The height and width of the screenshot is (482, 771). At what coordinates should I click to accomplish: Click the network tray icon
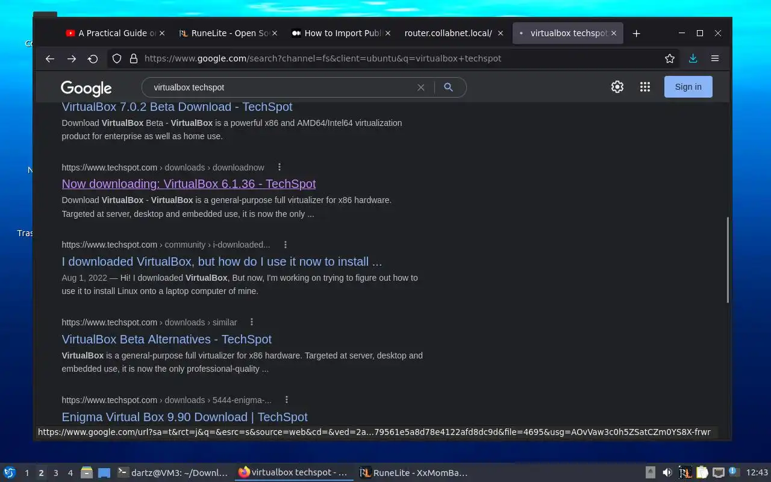tap(718, 472)
